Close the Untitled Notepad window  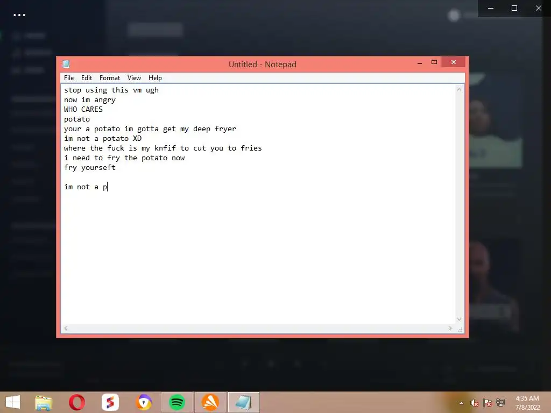tap(454, 62)
